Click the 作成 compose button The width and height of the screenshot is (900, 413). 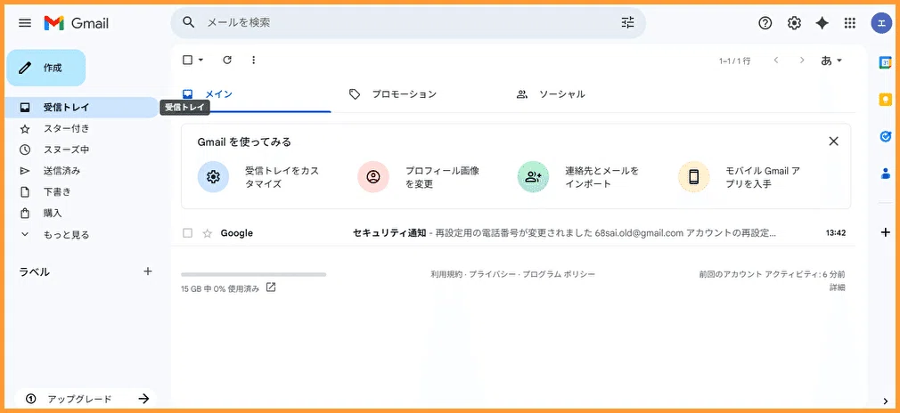[x=46, y=68]
